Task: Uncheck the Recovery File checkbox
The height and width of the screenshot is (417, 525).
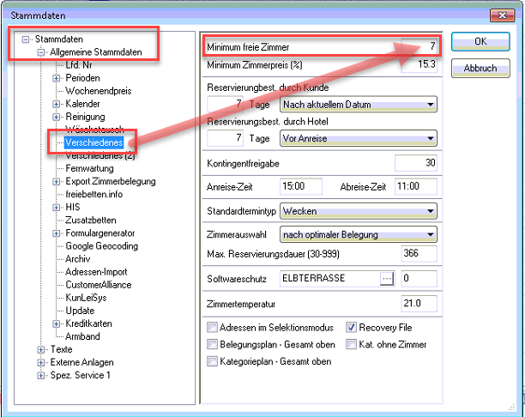Action: [351, 327]
